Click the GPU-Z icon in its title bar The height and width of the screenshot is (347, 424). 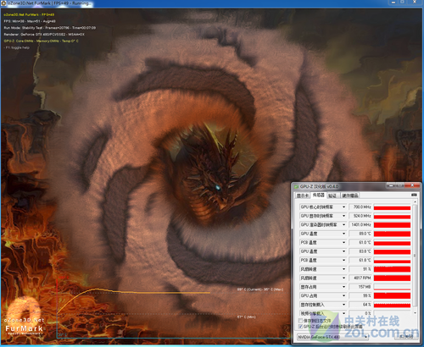tap(296, 186)
